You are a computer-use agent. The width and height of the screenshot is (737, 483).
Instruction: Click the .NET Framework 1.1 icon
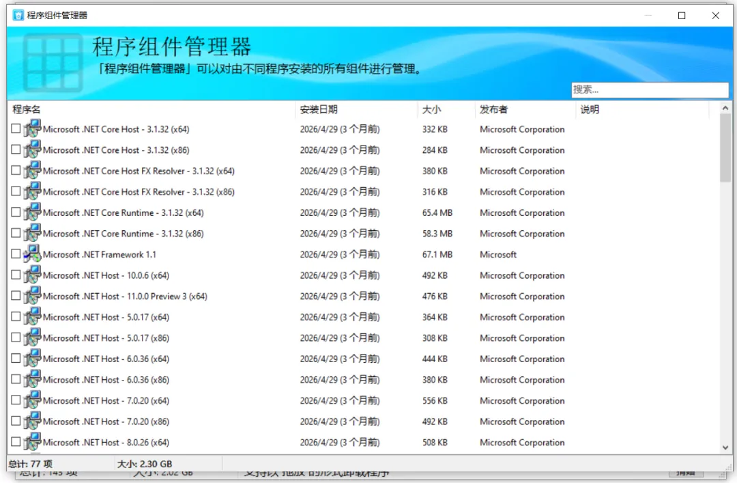click(33, 253)
